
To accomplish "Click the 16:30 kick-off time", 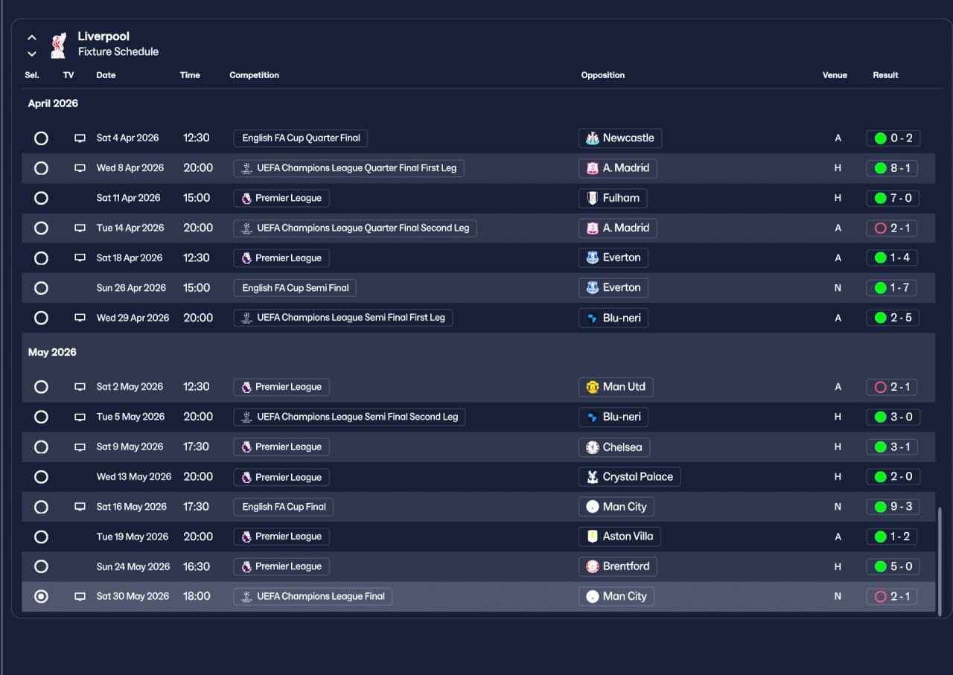I will coord(197,566).
